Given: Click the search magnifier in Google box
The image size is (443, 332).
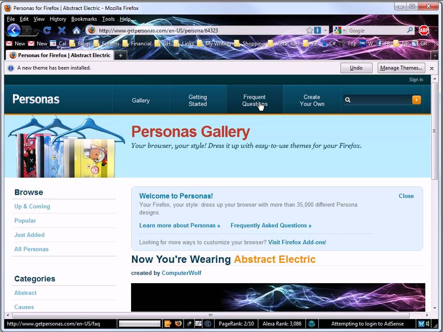Looking at the screenshot, I should tap(410, 30).
